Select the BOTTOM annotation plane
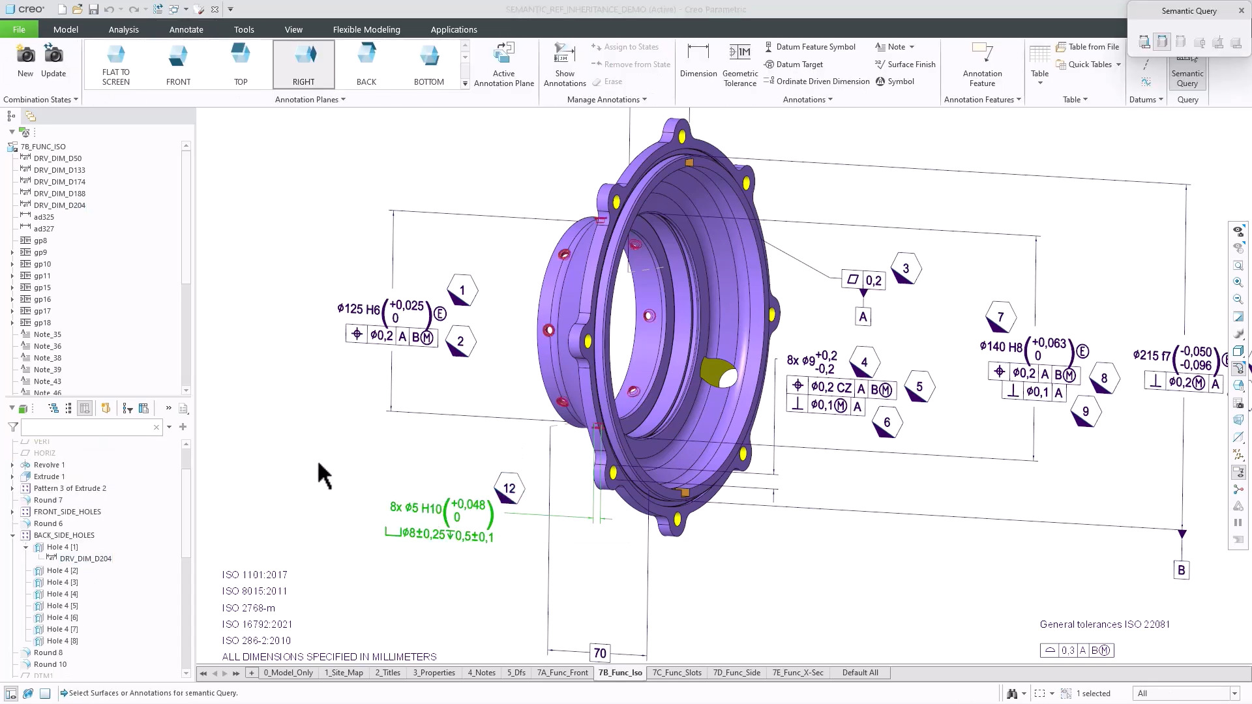This screenshot has height=704, width=1252. tap(429, 65)
